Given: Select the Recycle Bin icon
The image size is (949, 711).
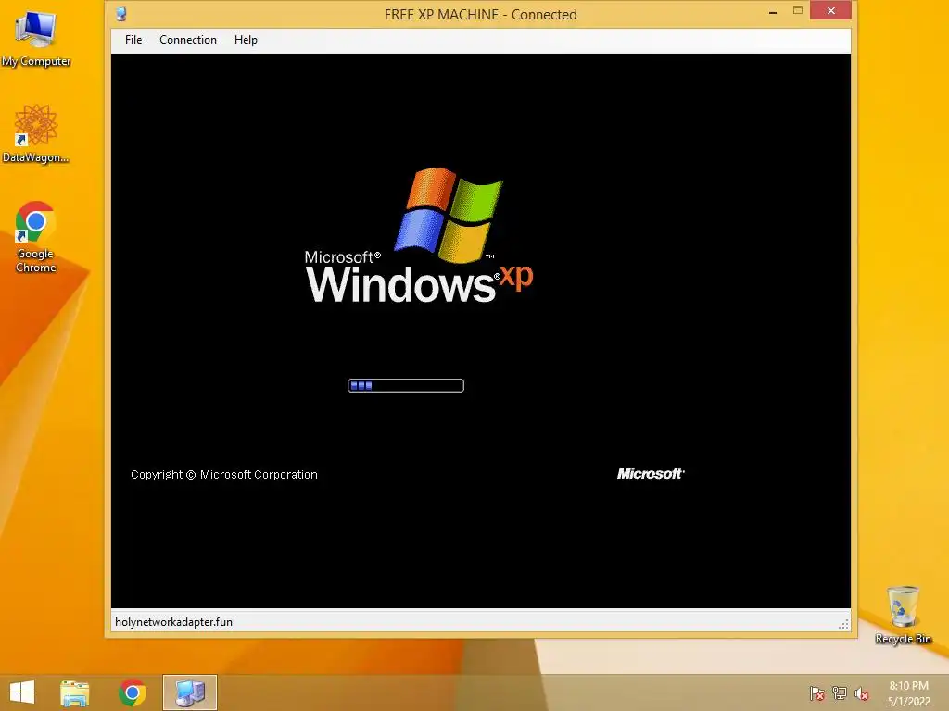Looking at the screenshot, I should point(903,615).
